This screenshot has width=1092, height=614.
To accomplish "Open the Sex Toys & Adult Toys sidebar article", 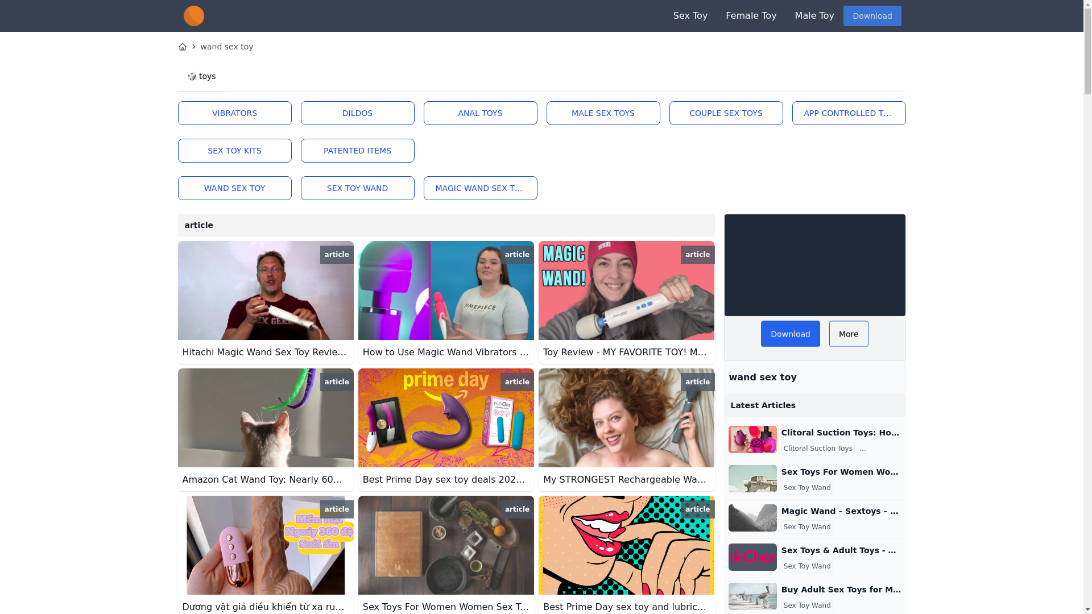I will [x=839, y=550].
